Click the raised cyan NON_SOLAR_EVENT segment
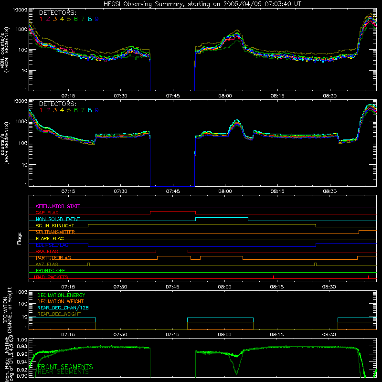Image resolution: width=382 pixels, height=382 pixels. tap(222, 218)
